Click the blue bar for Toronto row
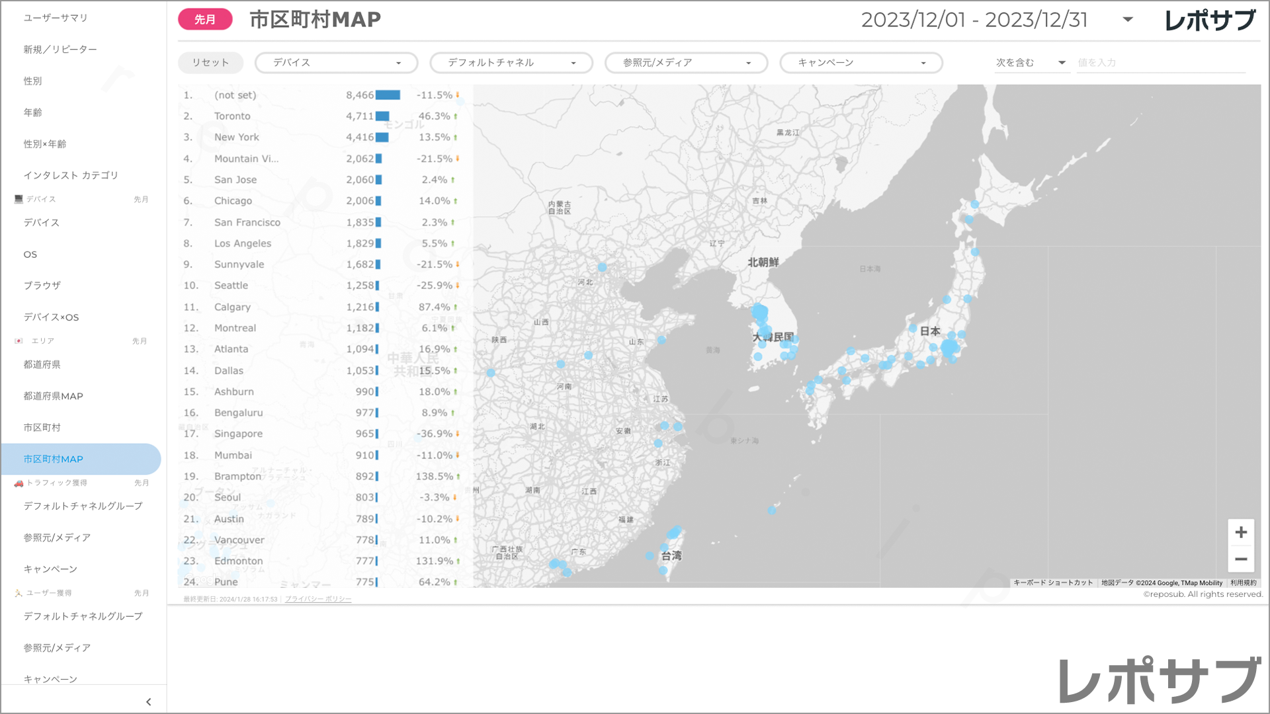This screenshot has height=714, width=1270. [x=382, y=116]
